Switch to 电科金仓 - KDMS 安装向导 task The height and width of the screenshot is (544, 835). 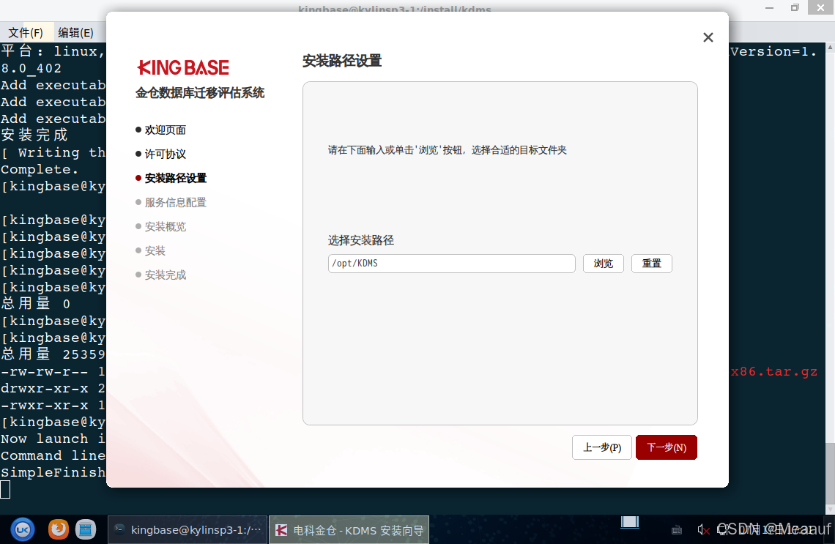point(349,529)
